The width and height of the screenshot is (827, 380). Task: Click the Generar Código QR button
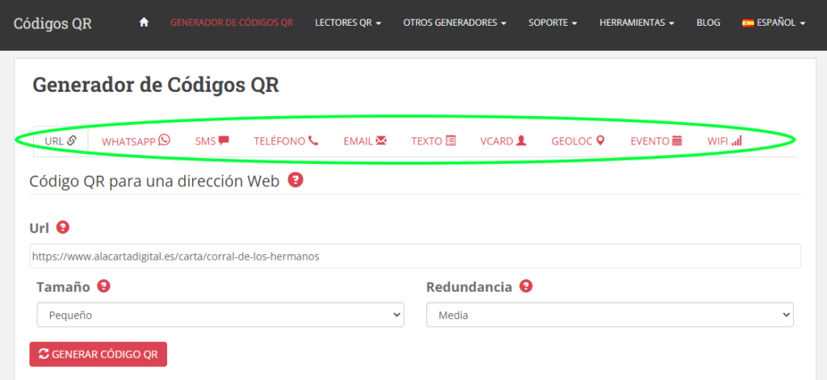pyautogui.click(x=98, y=354)
